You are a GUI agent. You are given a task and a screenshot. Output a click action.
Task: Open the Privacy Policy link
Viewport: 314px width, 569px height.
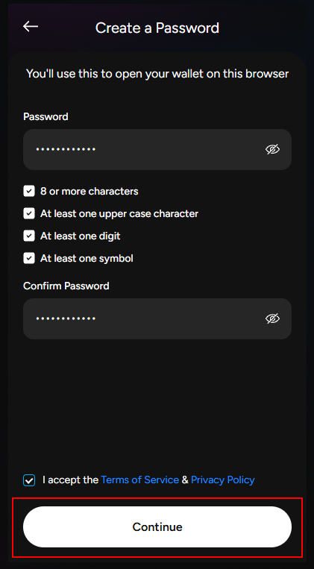pyautogui.click(x=223, y=480)
